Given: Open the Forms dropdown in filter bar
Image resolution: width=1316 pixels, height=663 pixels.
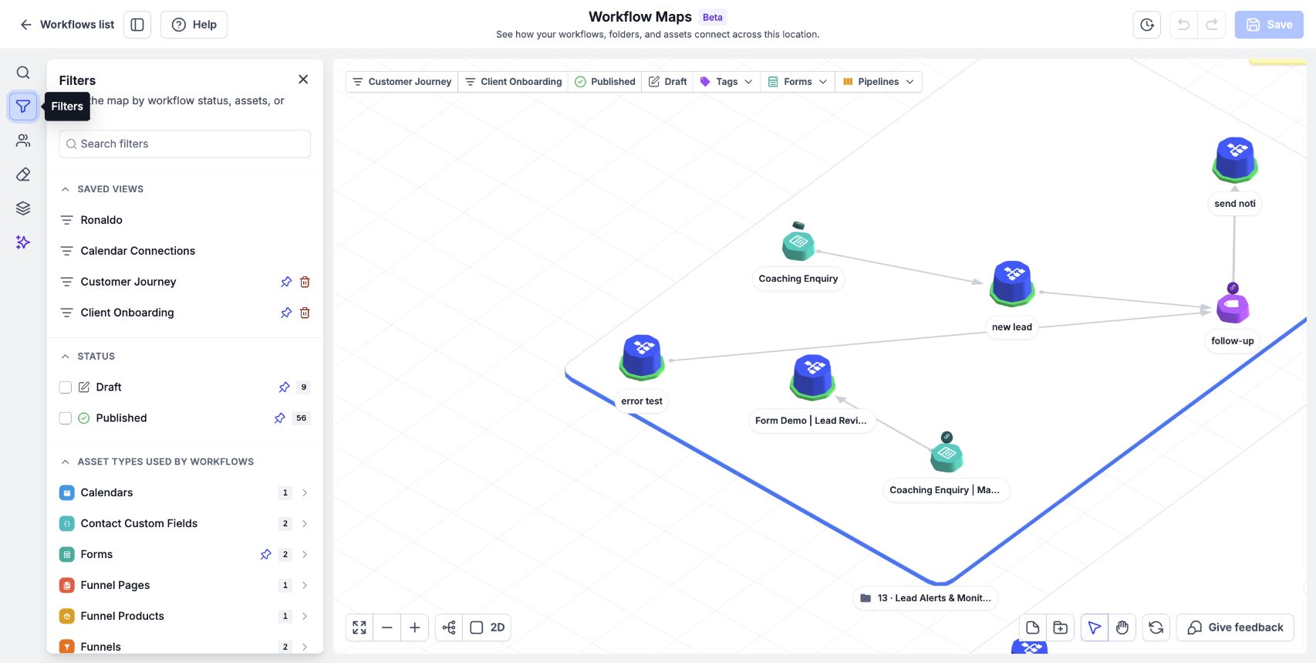Looking at the screenshot, I should (798, 82).
